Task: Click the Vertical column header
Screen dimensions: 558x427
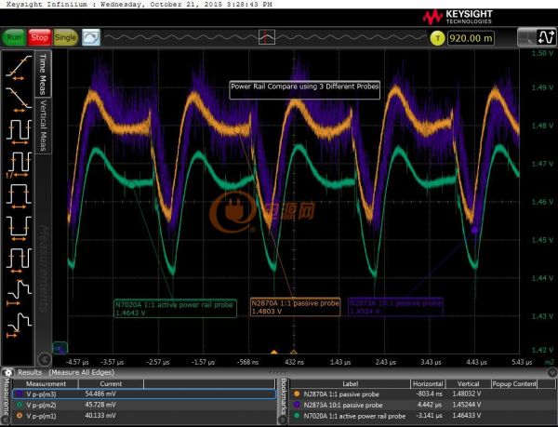Action: click(x=468, y=384)
